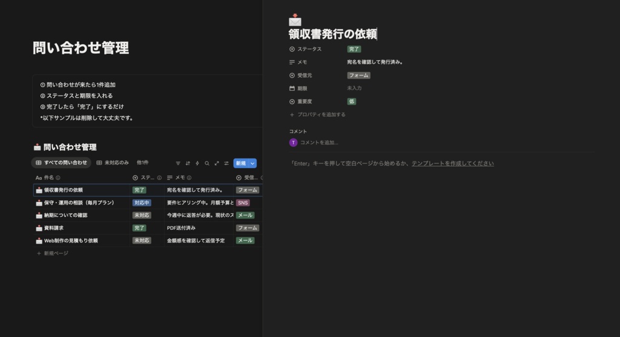This screenshot has width=620, height=337.
Task: Open フォーム value in side panel
Action: pos(358,75)
